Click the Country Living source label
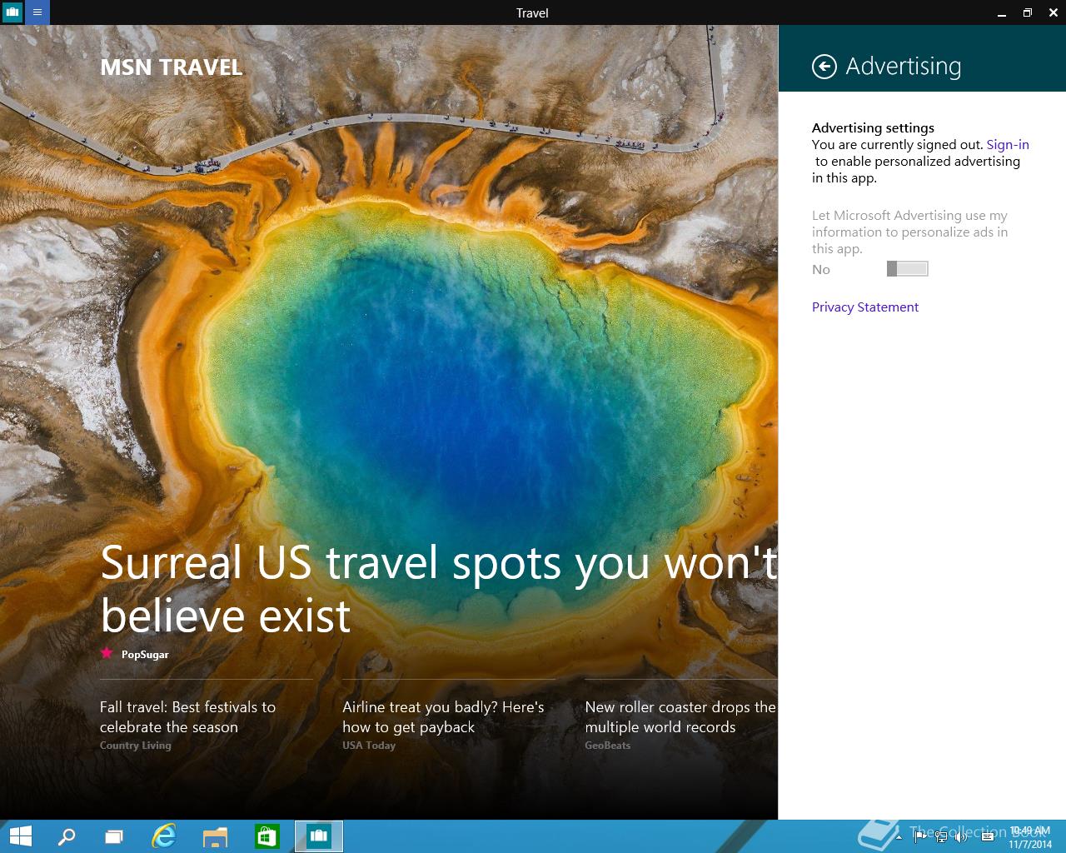Screen dimensions: 1066x853 point(136,746)
